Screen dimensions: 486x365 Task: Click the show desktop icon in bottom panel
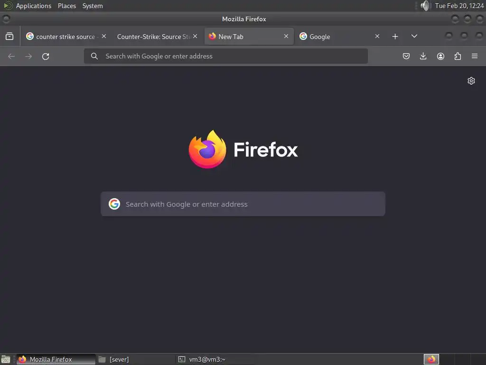pos(6,359)
